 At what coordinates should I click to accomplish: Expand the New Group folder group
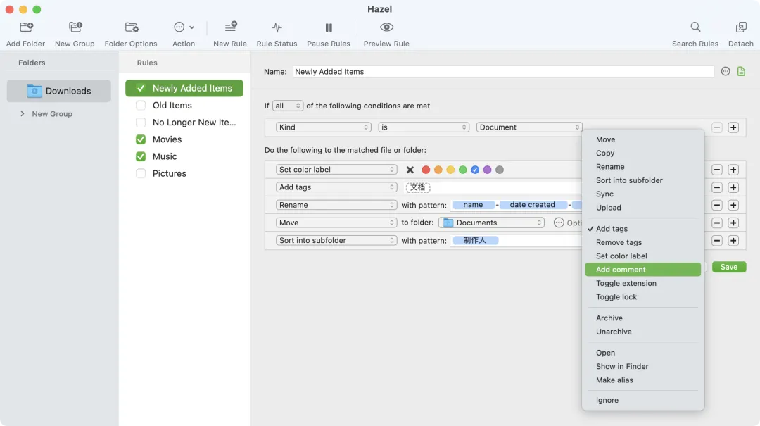23,113
